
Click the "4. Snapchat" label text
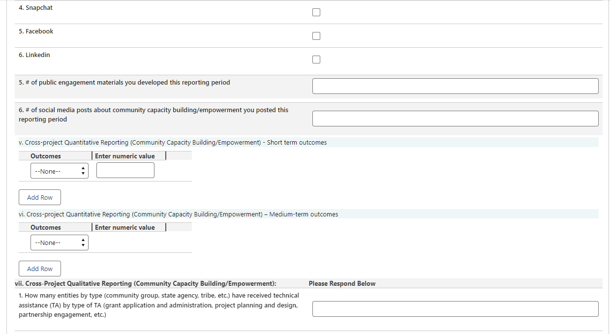pyautogui.click(x=35, y=8)
